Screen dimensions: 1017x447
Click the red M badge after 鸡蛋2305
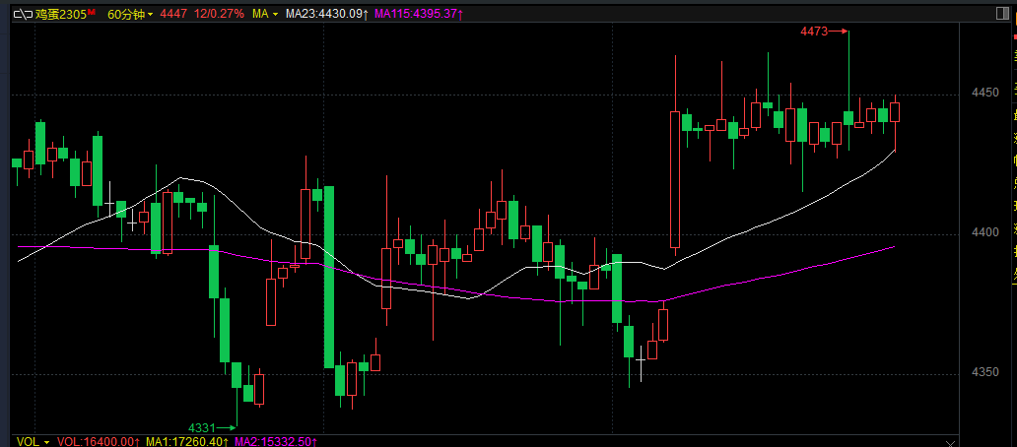coord(93,12)
